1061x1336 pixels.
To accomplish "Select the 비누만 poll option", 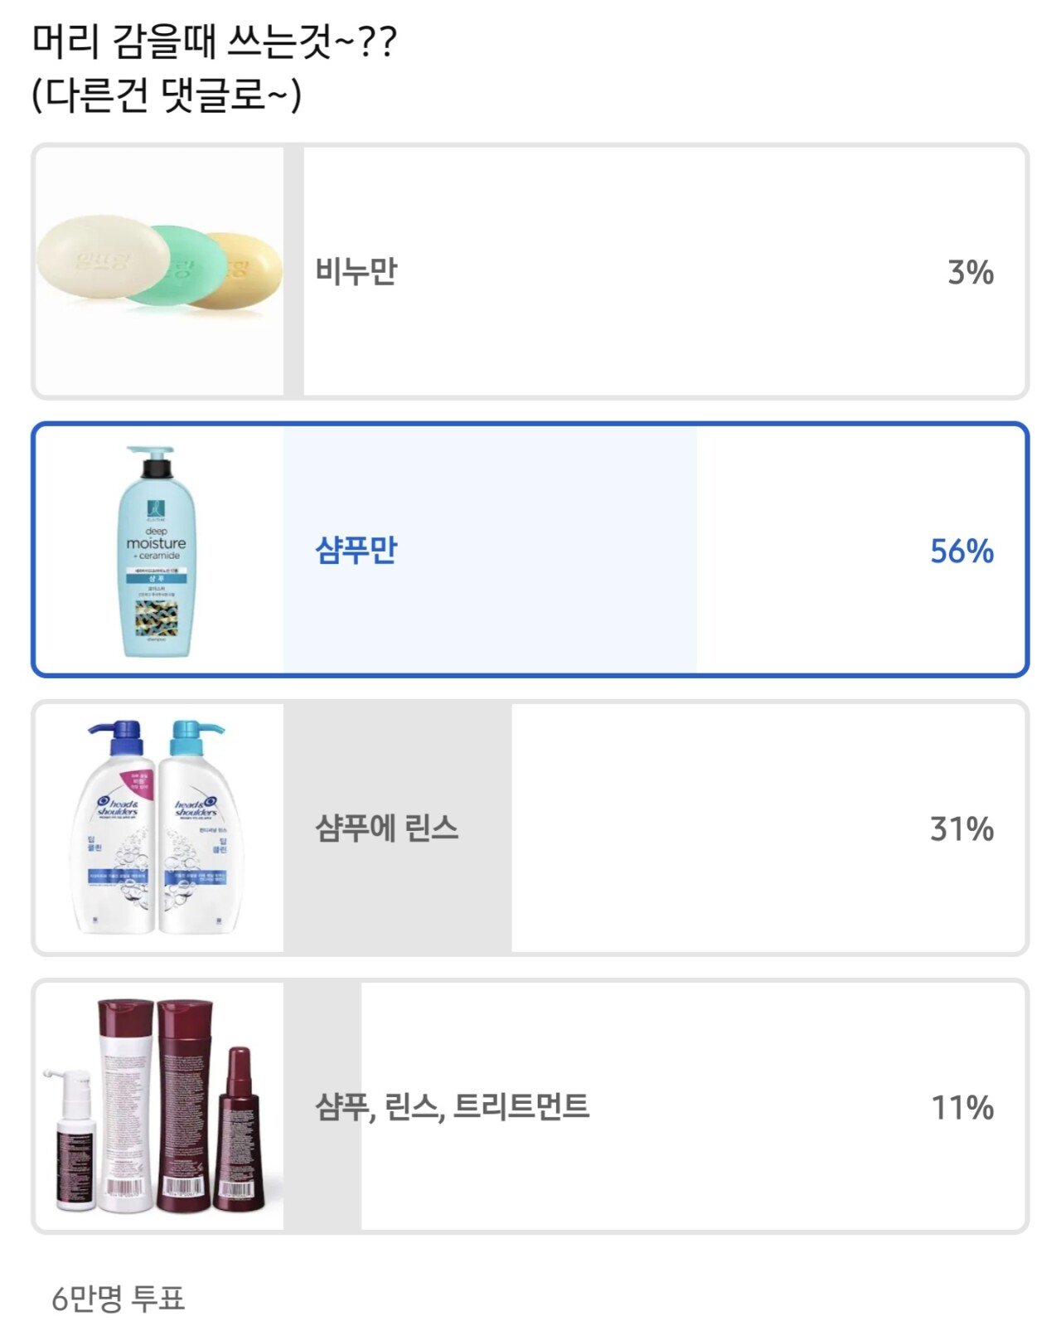I will (530, 271).
